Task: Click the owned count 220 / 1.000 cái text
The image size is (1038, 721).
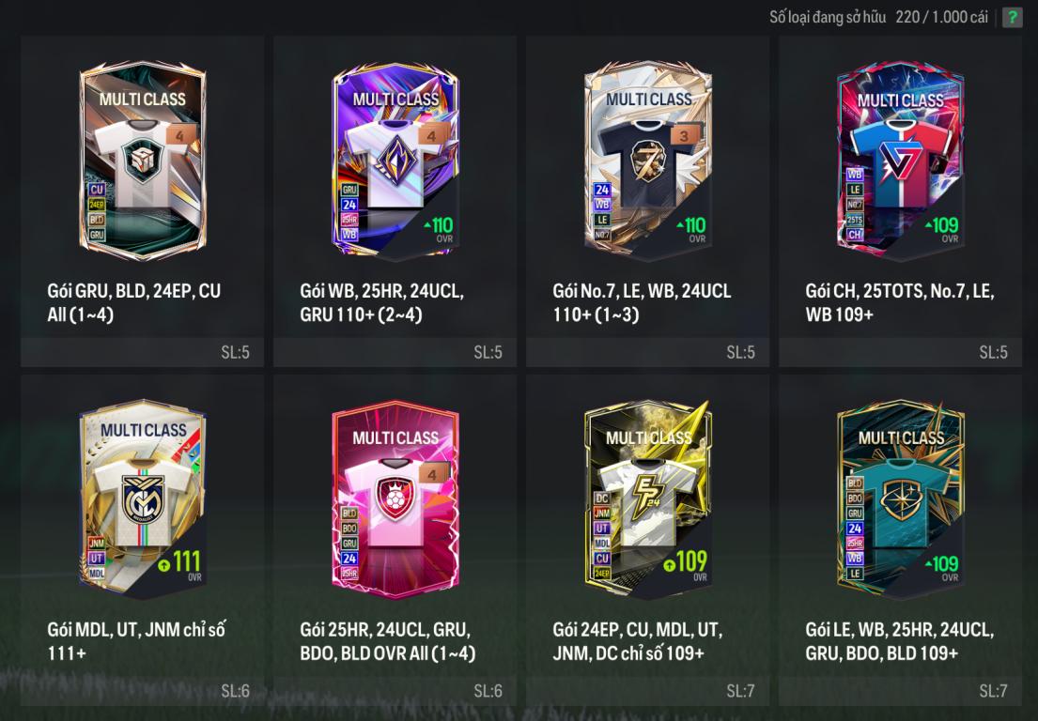Action: (941, 17)
